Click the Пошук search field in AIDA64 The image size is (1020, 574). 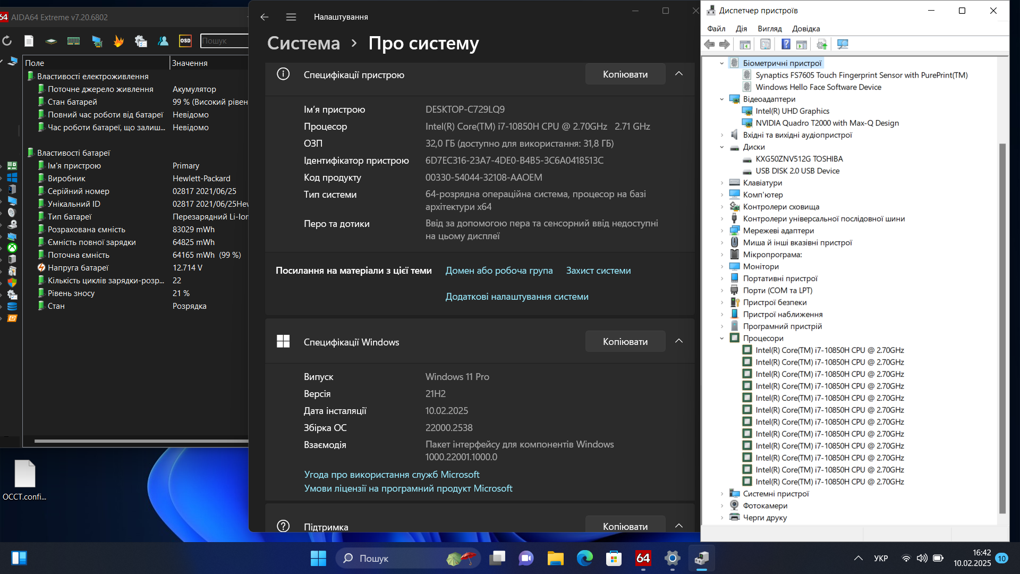224,41
